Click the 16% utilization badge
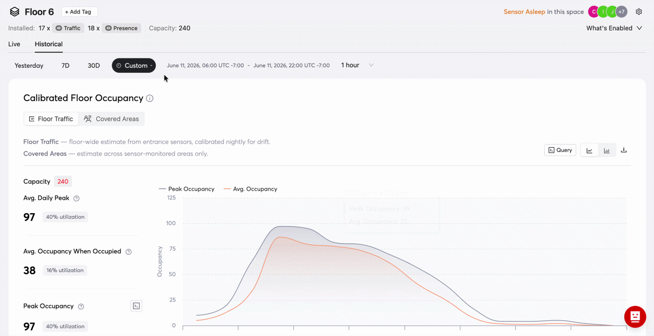This screenshot has width=654, height=336. click(x=65, y=270)
